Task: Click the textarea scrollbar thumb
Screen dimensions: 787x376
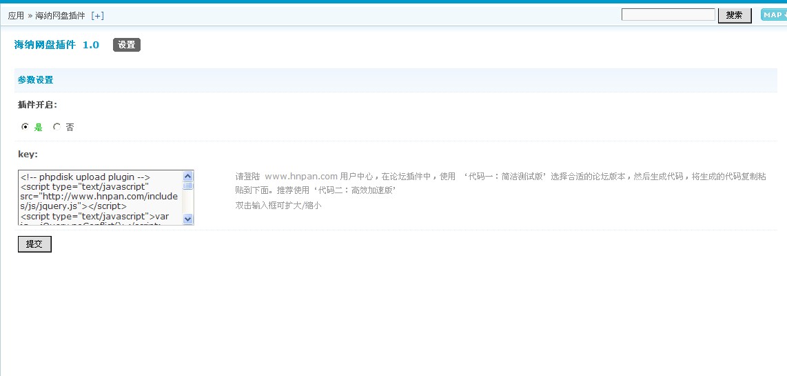Action: pos(187,186)
